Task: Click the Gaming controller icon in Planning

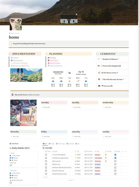Action: [x=48, y=58]
